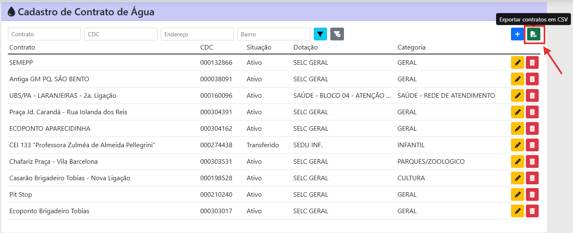Click the blue plus add contract button
Screen dimensions: 573x233
(x=517, y=34)
